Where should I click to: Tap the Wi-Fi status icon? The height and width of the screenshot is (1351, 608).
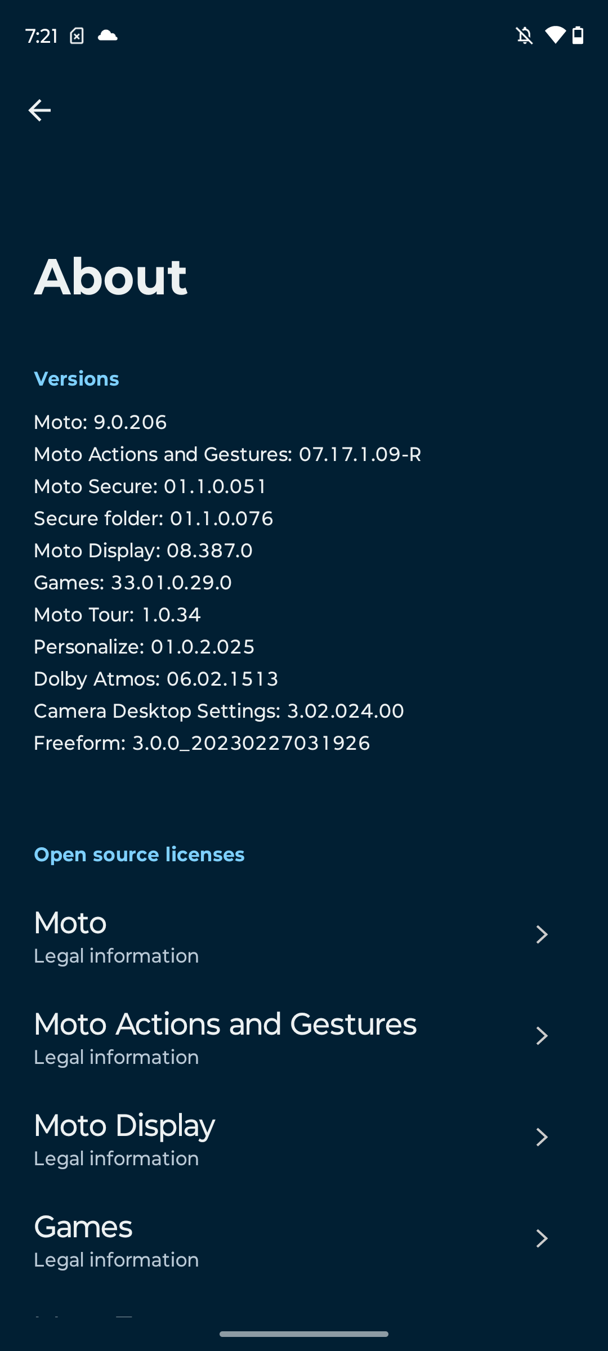(x=555, y=35)
